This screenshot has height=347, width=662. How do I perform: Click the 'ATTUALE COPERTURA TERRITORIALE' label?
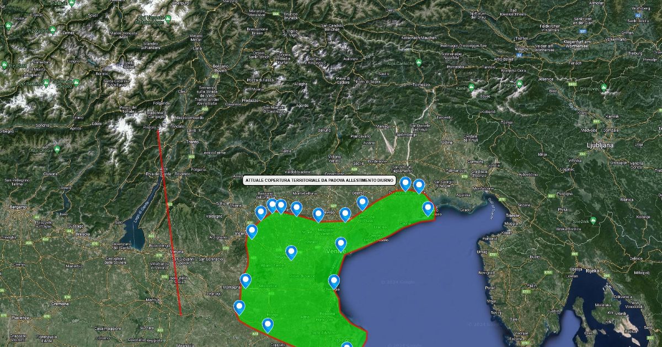click(319, 181)
